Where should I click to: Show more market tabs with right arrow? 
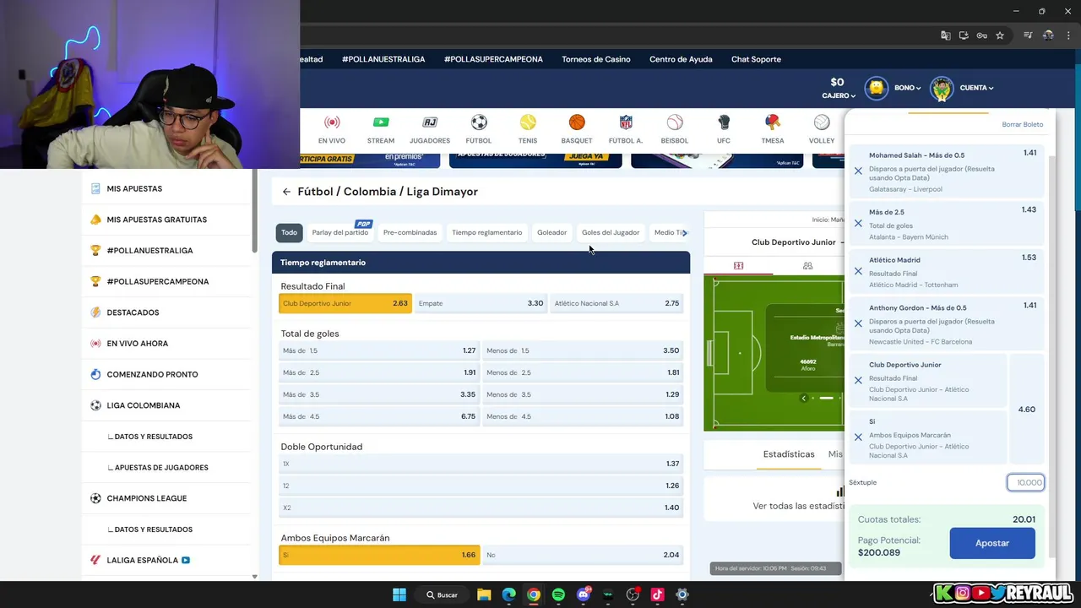coord(684,233)
